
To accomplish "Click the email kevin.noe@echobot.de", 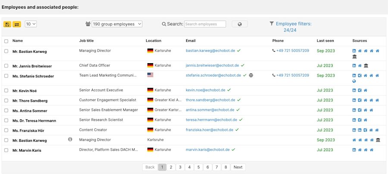I will (206, 90).
